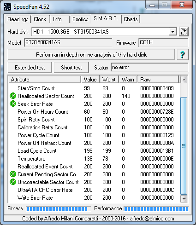Click the Performance progress bar
Image resolution: width=196 pixels, height=225 pixels.
[x=156, y=208]
